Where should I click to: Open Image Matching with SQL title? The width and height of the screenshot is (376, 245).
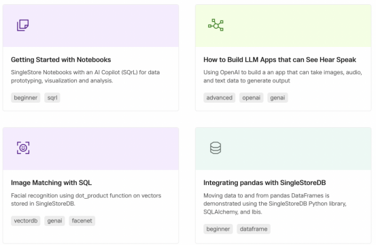[x=51, y=183]
